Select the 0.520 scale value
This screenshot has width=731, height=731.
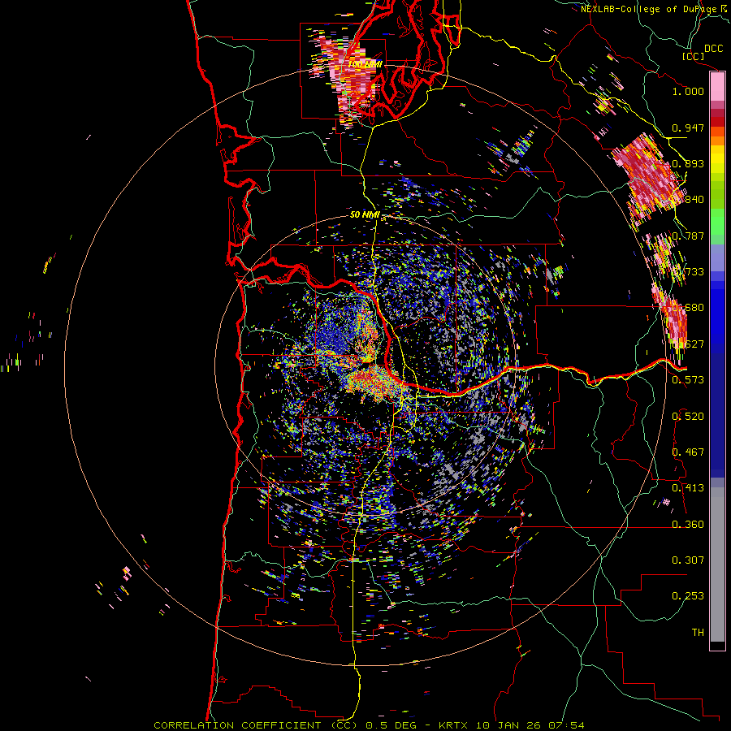pyautogui.click(x=688, y=417)
